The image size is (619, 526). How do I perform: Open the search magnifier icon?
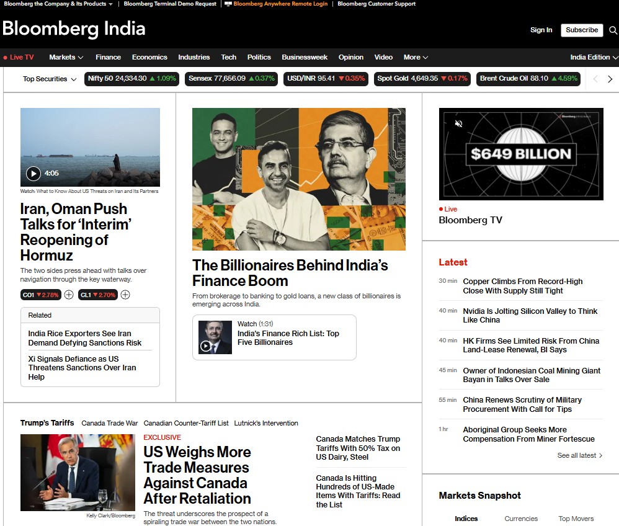pos(613,30)
